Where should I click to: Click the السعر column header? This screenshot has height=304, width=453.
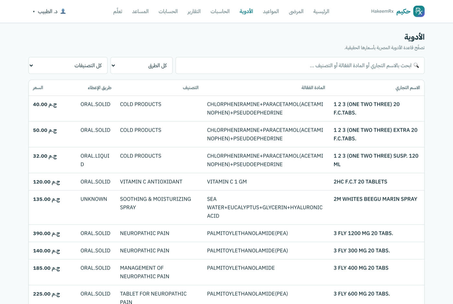(38, 88)
